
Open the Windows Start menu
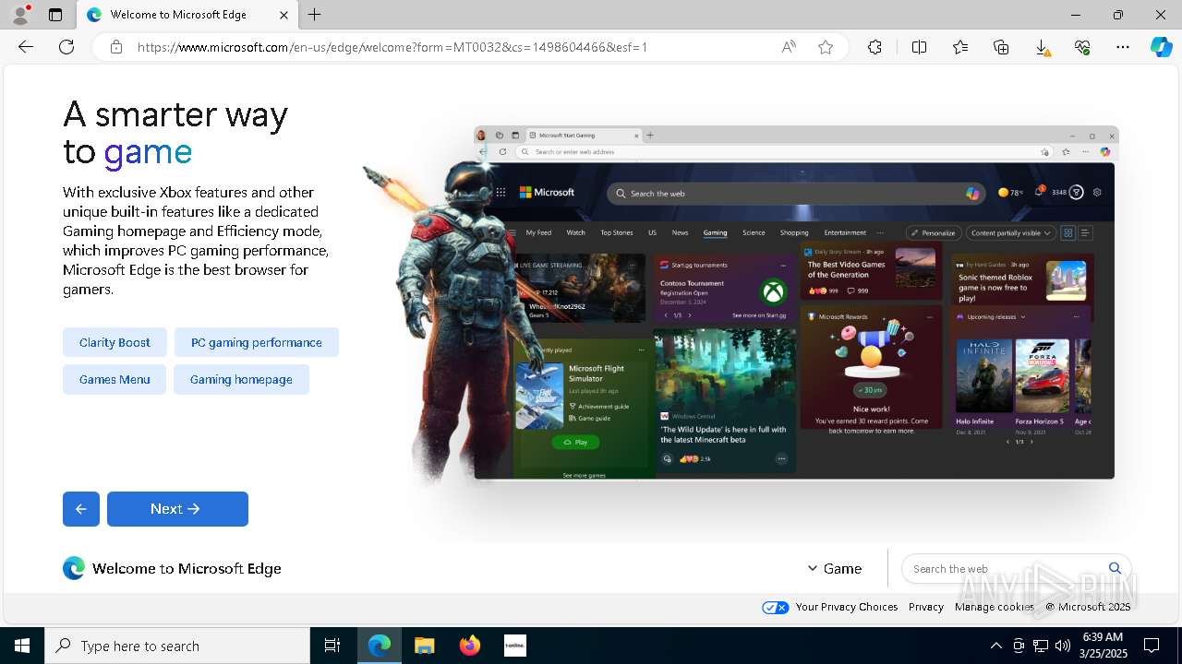pos(22,646)
